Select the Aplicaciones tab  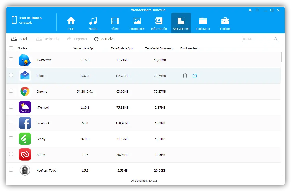point(181,23)
